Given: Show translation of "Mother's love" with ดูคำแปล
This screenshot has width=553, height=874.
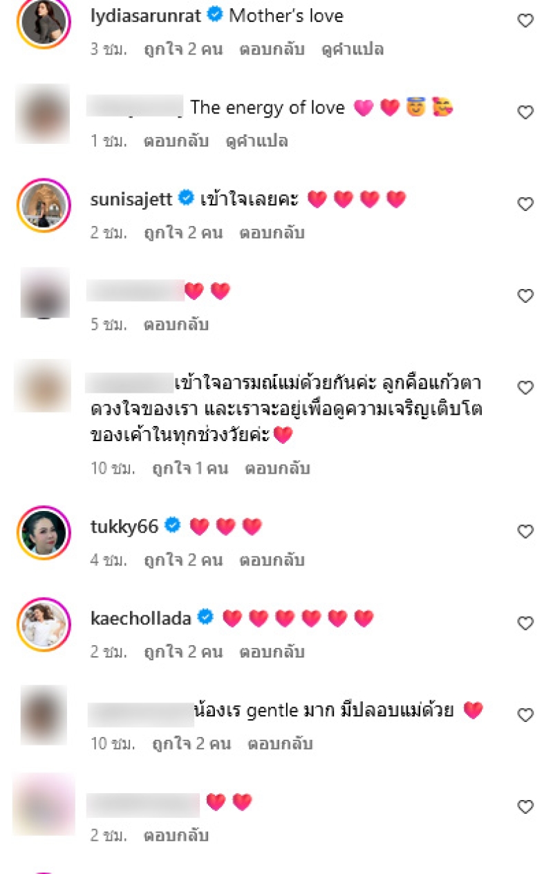Looking at the screenshot, I should (353, 50).
